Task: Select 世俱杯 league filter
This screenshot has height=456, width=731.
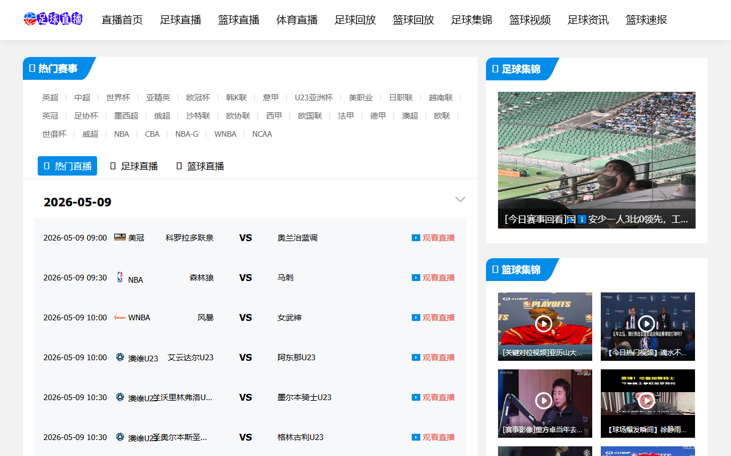Action: pyautogui.click(x=54, y=134)
